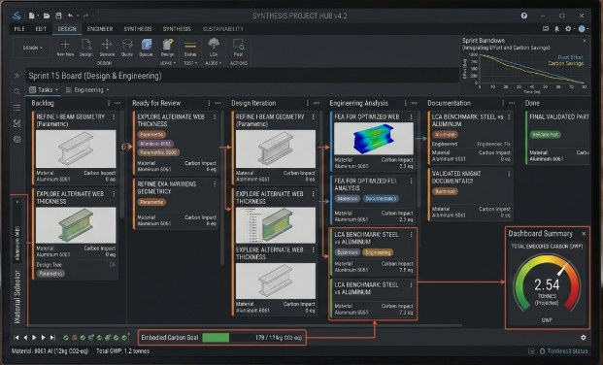Expand the TOST dropdown under Status
Image resolution: width=603 pixels, height=365 pixels.
tap(190, 63)
